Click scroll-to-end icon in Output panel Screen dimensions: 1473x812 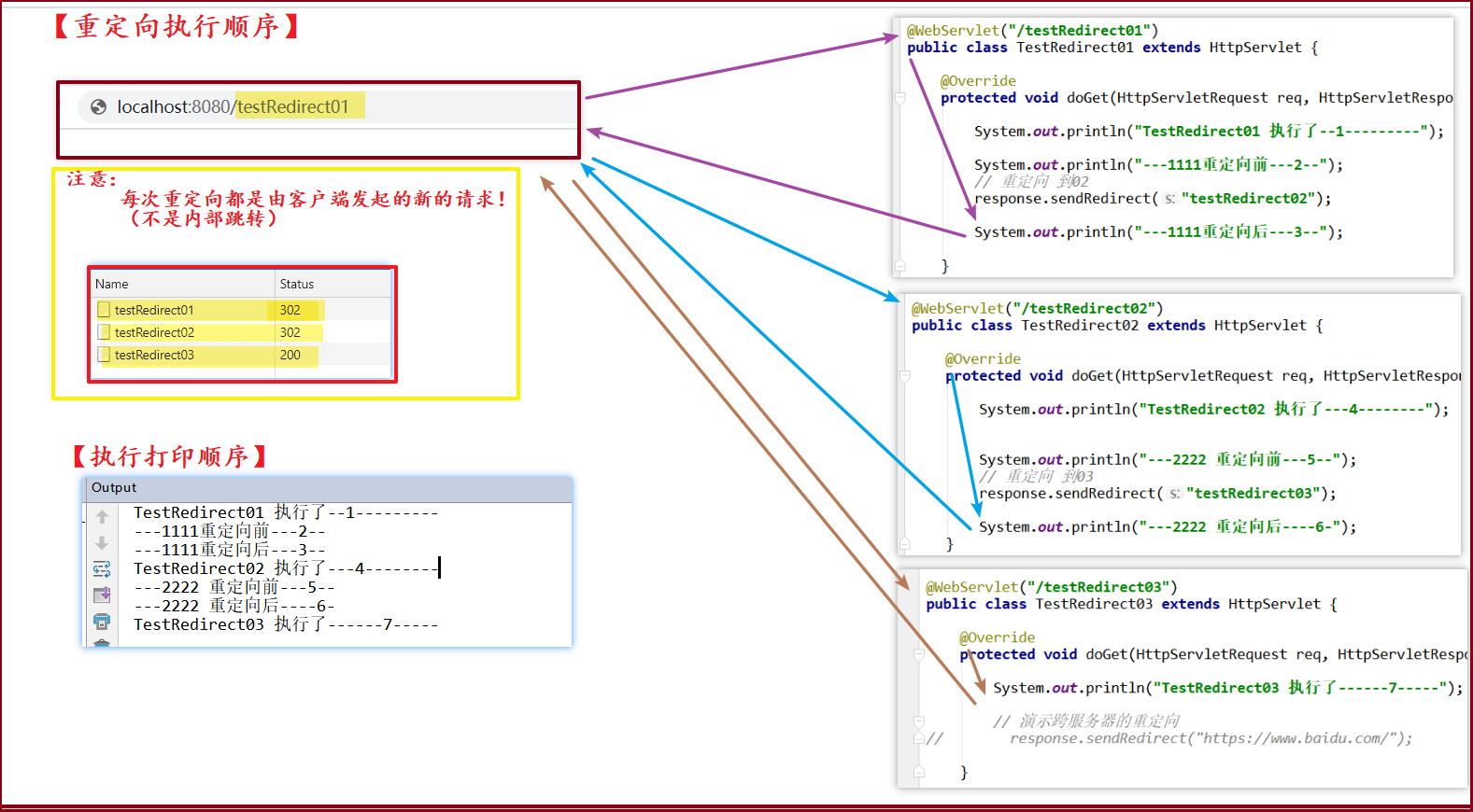pos(102,595)
